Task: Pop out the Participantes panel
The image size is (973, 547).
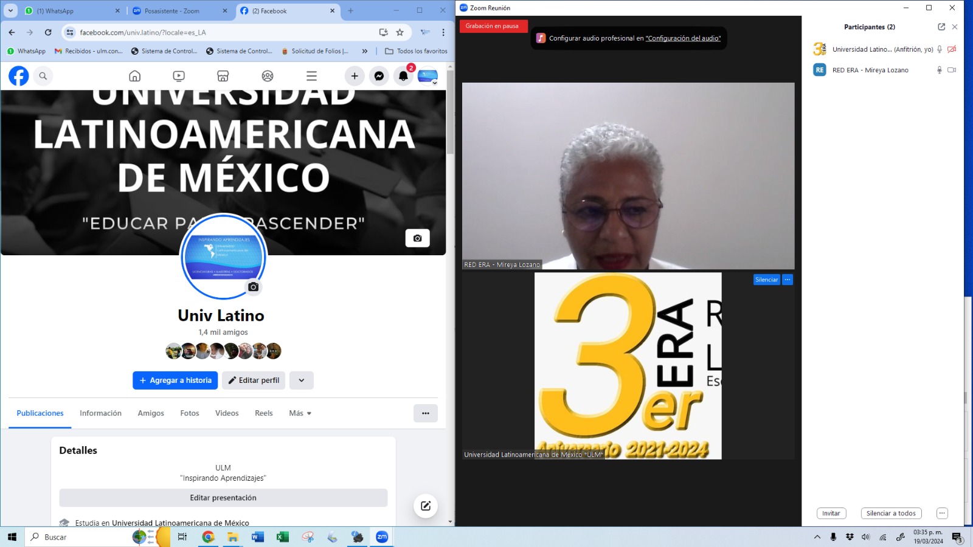Action: (x=941, y=27)
